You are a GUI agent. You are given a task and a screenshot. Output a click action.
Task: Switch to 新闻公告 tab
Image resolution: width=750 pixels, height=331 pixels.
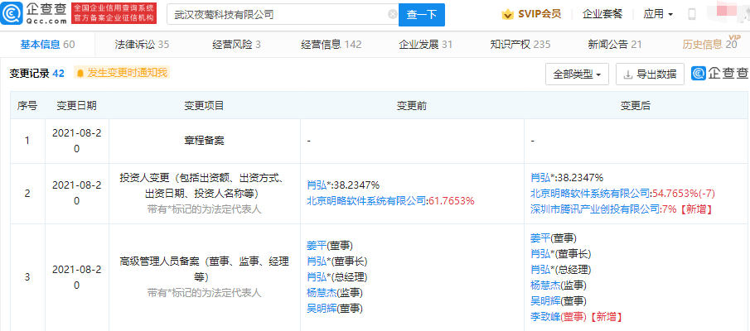615,45
